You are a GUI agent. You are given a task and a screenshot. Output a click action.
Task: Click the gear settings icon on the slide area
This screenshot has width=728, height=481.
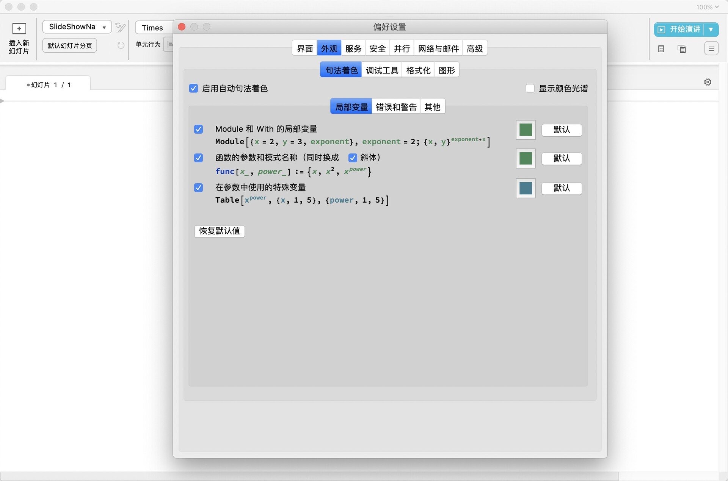(x=708, y=82)
